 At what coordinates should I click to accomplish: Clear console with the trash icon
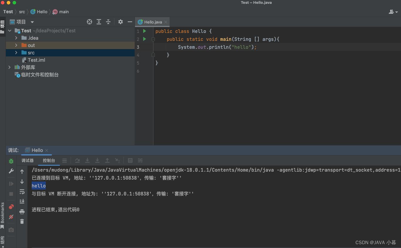tap(22, 221)
